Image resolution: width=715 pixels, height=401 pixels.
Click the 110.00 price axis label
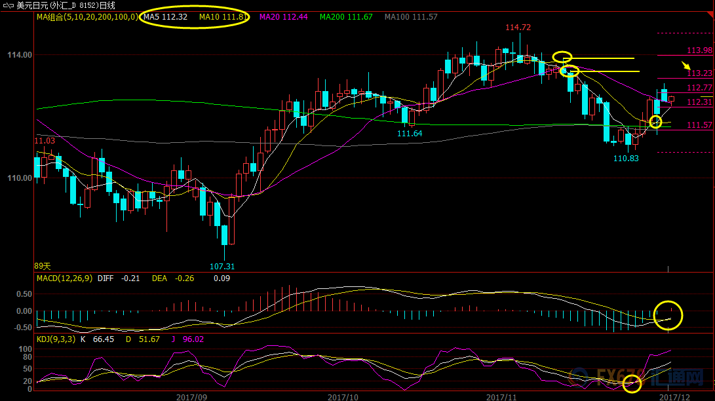coord(20,178)
